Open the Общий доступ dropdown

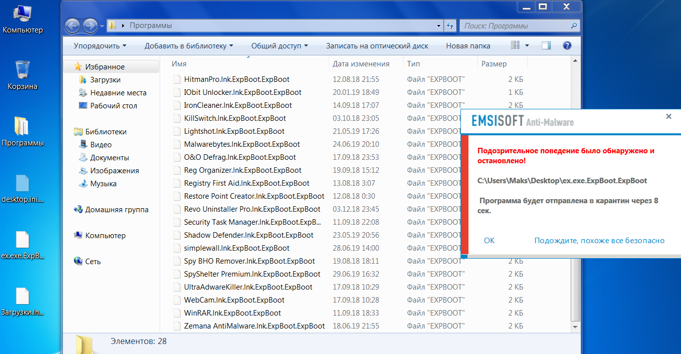pyautogui.click(x=279, y=45)
